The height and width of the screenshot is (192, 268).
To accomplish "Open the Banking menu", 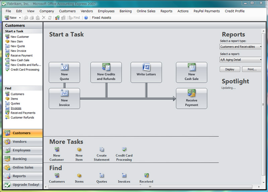I will pos(125,11).
